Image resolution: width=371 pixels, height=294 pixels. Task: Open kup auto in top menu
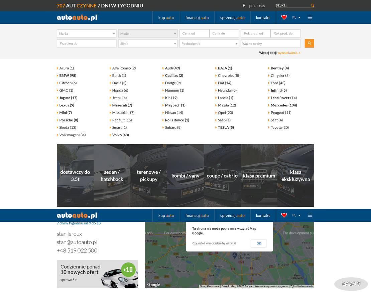(x=166, y=17)
